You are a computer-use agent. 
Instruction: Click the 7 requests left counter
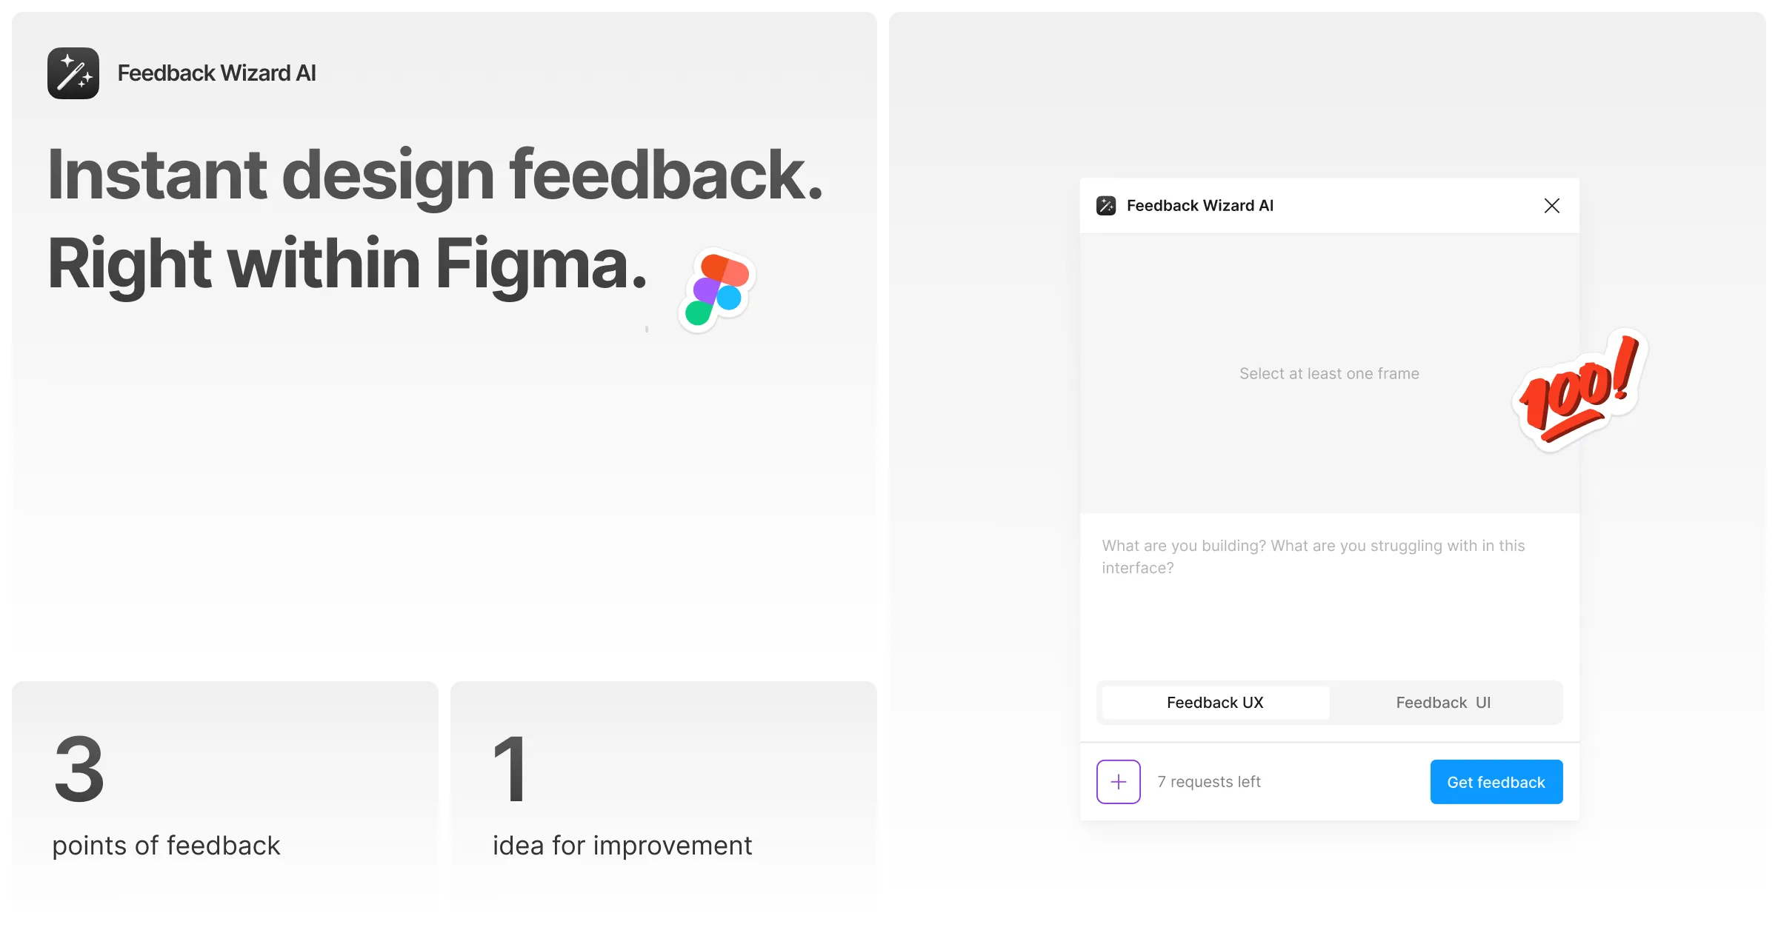[x=1208, y=781]
